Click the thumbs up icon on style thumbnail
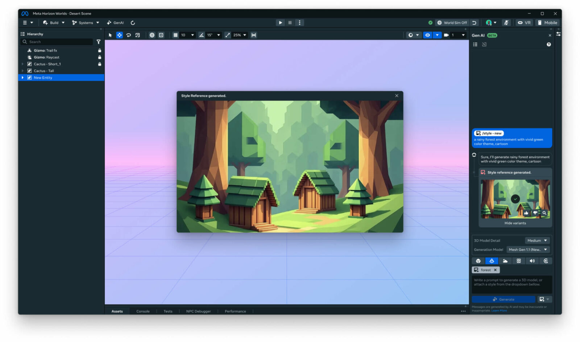The image size is (580, 342). pyautogui.click(x=526, y=213)
